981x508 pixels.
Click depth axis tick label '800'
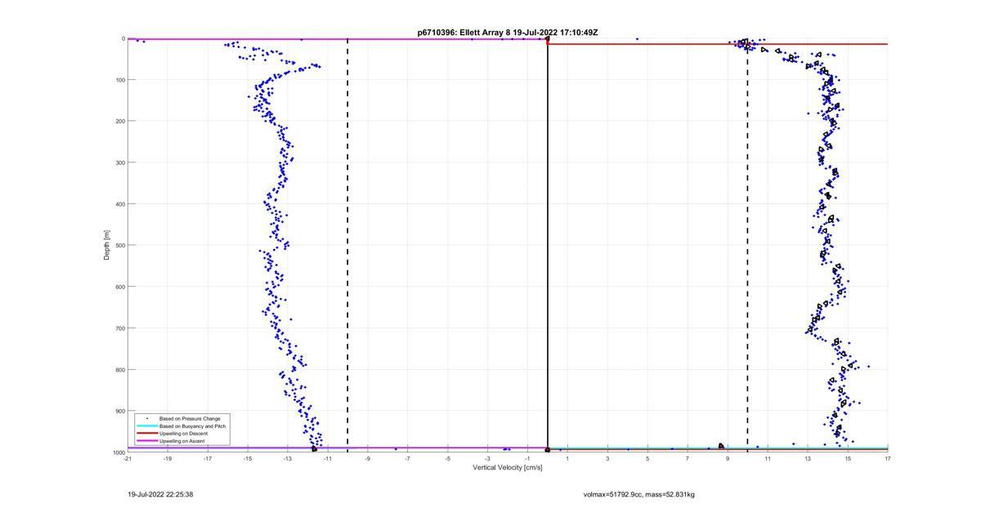pos(119,370)
